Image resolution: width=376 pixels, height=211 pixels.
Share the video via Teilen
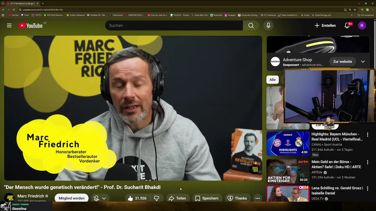(177, 198)
